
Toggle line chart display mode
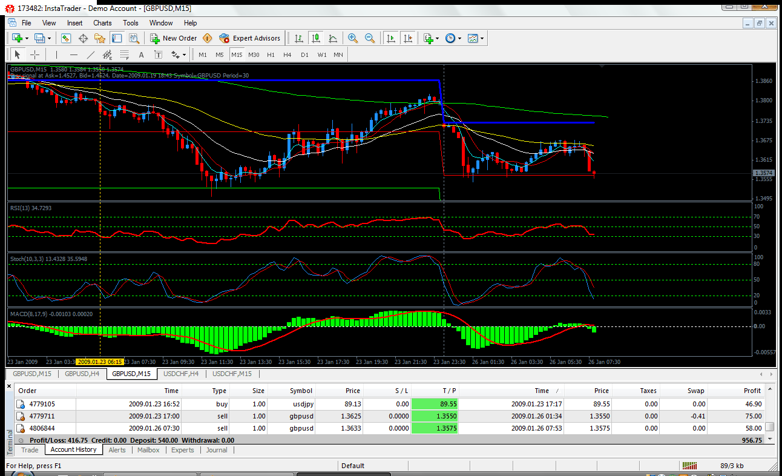pos(333,38)
